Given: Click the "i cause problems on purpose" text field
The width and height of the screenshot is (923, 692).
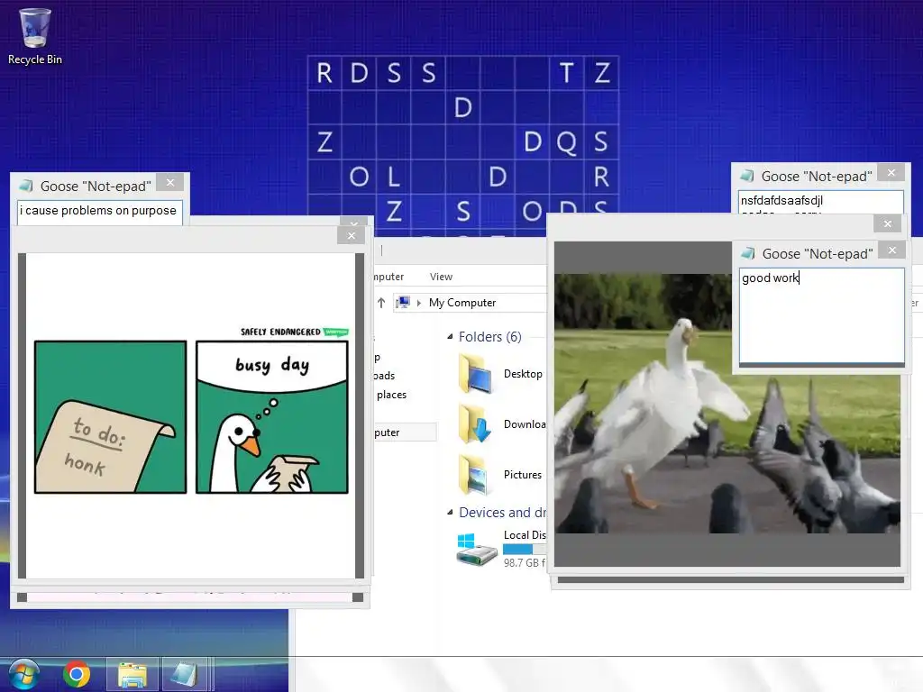Looking at the screenshot, I should click(x=99, y=212).
